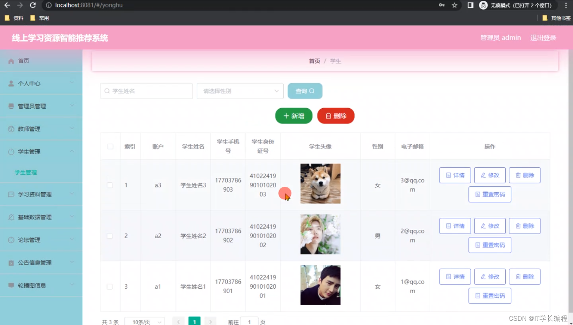Open the 首页 breadcrumb link
Image resolution: width=573 pixels, height=325 pixels.
[x=314, y=61]
